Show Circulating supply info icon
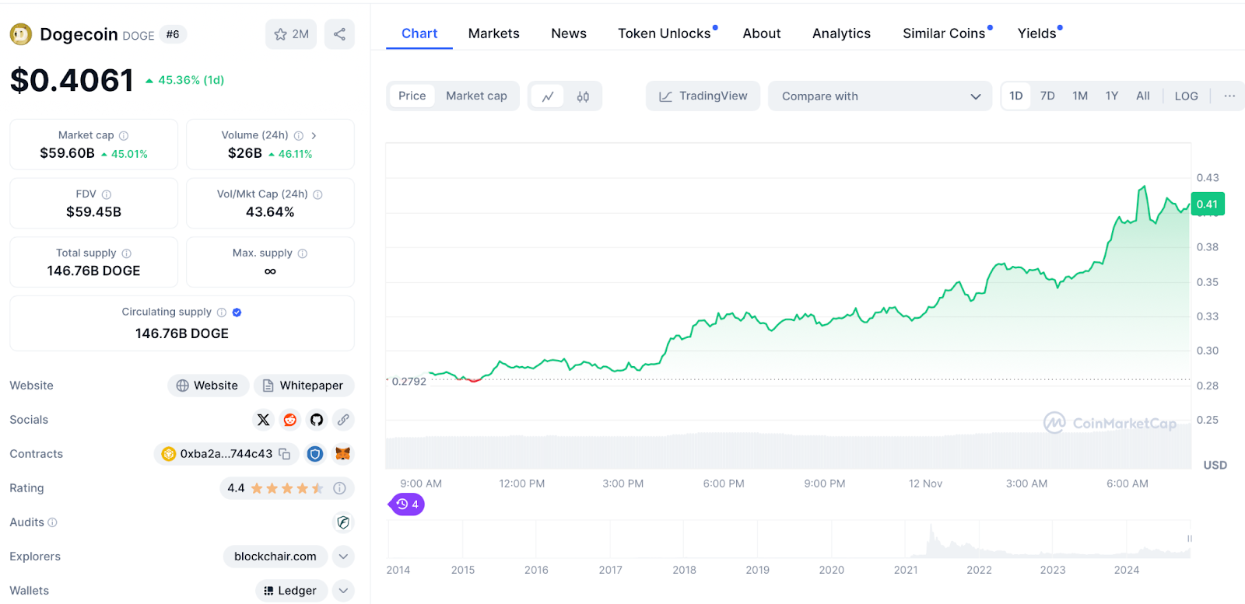1245x604 pixels. [222, 312]
